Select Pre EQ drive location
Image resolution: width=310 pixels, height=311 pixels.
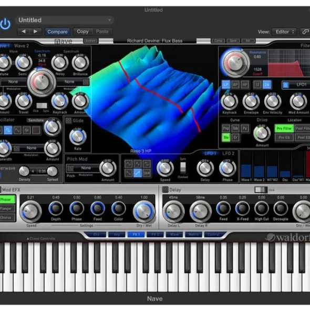(x=284, y=137)
